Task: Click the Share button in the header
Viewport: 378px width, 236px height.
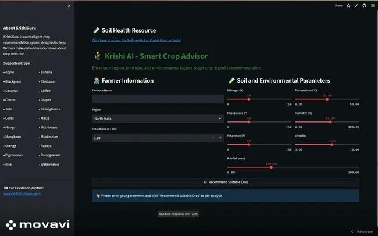Action: point(338,6)
